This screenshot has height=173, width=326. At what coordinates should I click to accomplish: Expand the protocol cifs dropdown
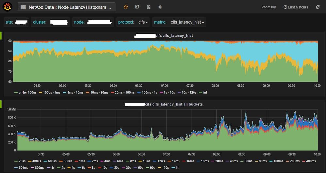(143, 22)
